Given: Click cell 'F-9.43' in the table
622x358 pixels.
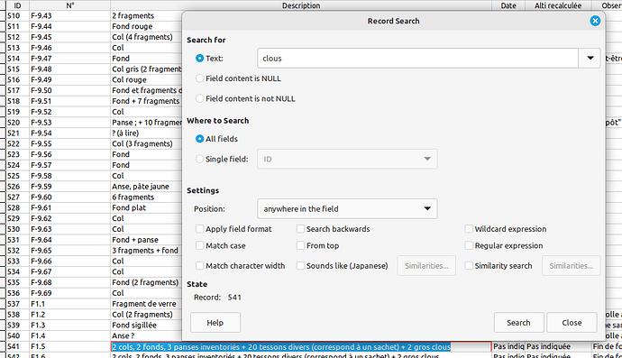Looking at the screenshot, I should pyautogui.click(x=69, y=16).
